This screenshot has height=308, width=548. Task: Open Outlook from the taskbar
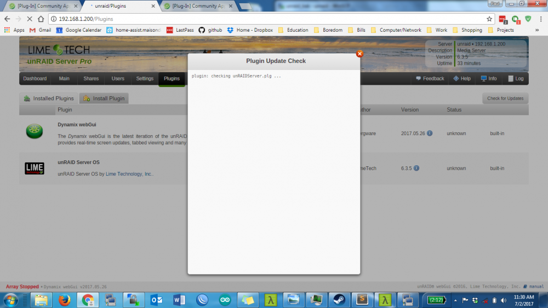(x=156, y=300)
